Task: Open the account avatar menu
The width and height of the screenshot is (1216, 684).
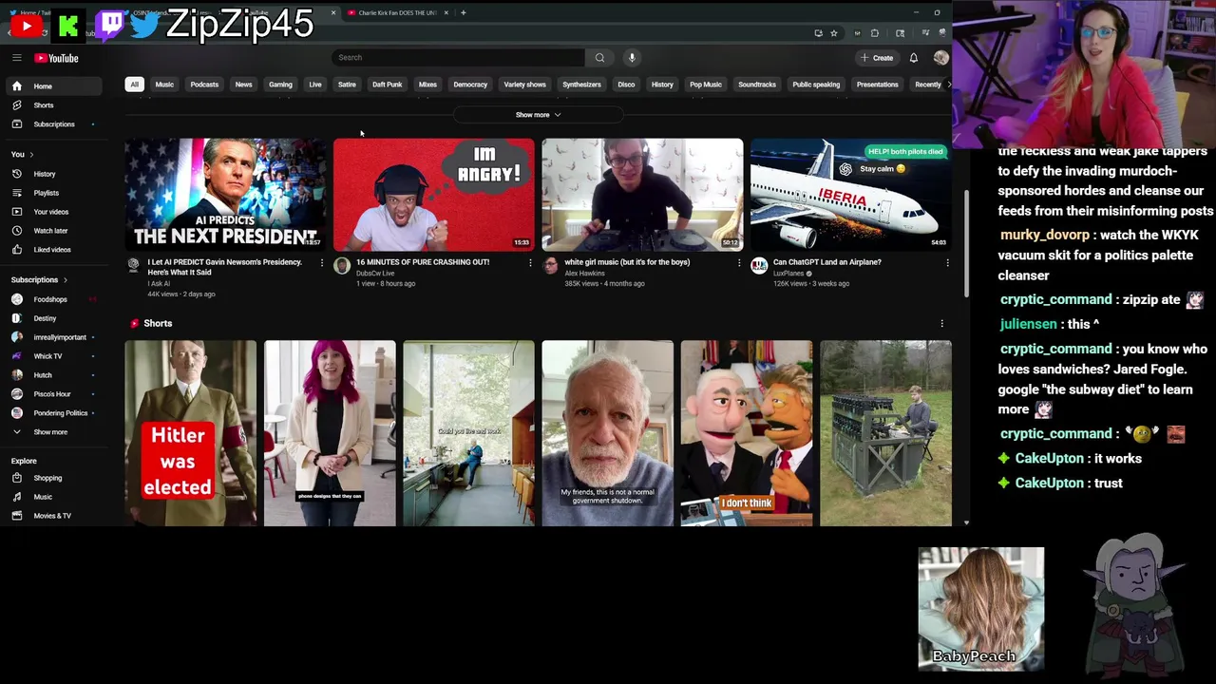Action: pyautogui.click(x=940, y=58)
